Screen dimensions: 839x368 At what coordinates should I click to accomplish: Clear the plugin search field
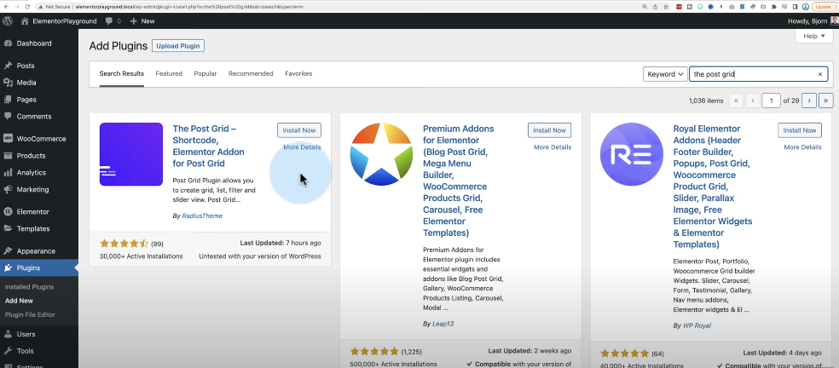point(819,74)
